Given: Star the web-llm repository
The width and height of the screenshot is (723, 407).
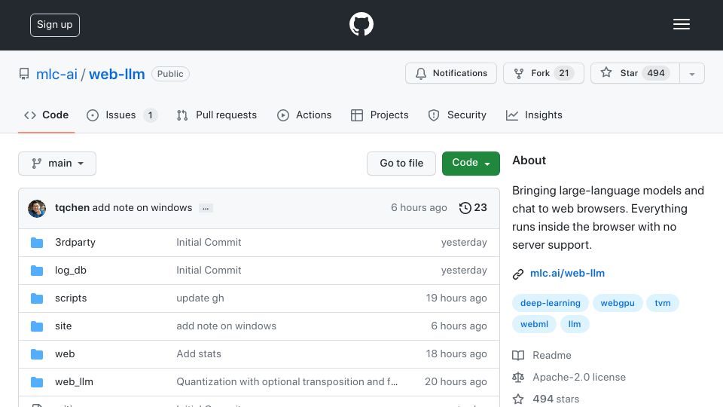Looking at the screenshot, I should [x=635, y=73].
